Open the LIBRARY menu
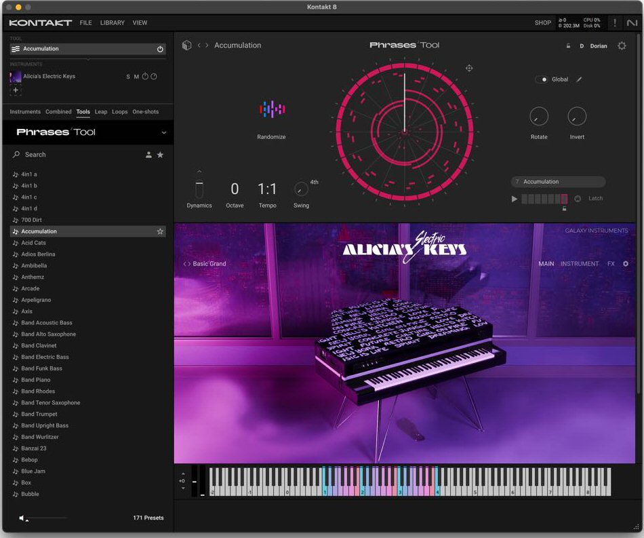644x538 pixels. click(112, 22)
